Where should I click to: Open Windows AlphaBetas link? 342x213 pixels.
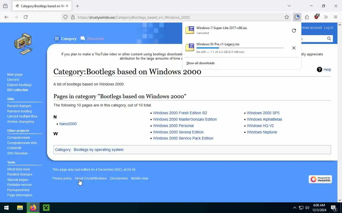pyautogui.click(x=265, y=119)
